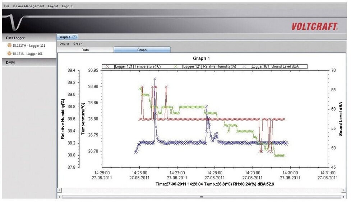Open the Device Management menu
351x202 pixels.
click(x=29, y=6)
